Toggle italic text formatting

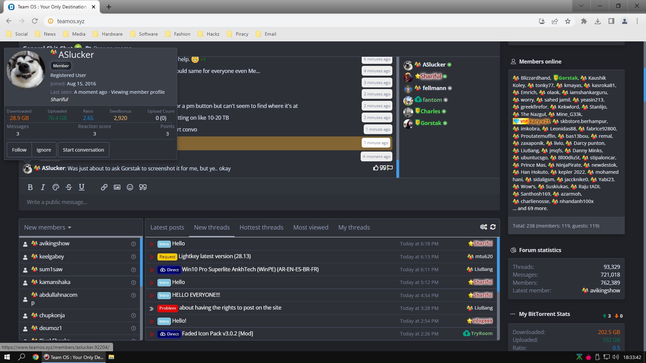point(43,187)
